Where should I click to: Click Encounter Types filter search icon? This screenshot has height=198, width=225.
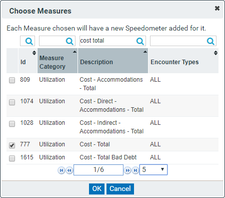210,41
